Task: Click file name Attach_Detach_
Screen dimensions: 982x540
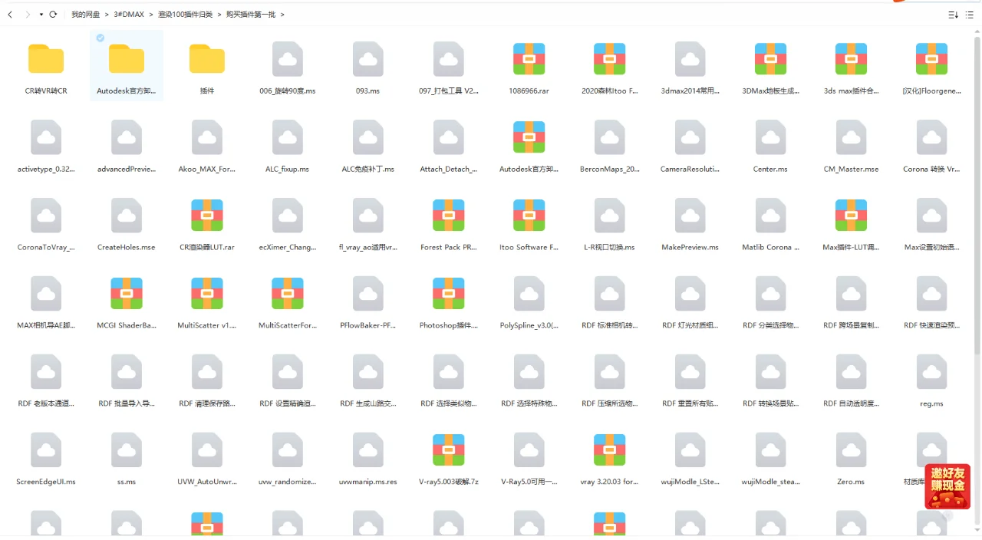Action: (449, 169)
